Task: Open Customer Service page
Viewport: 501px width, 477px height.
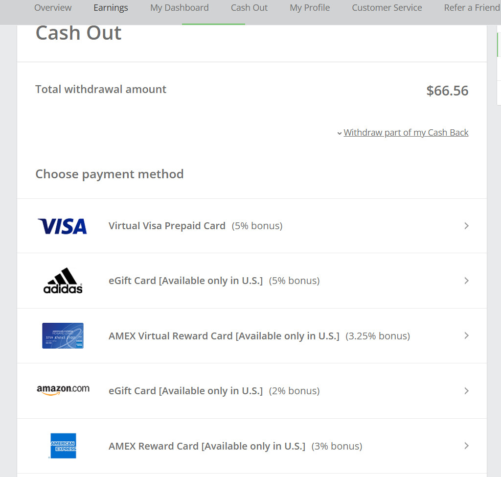Action: 387,8
